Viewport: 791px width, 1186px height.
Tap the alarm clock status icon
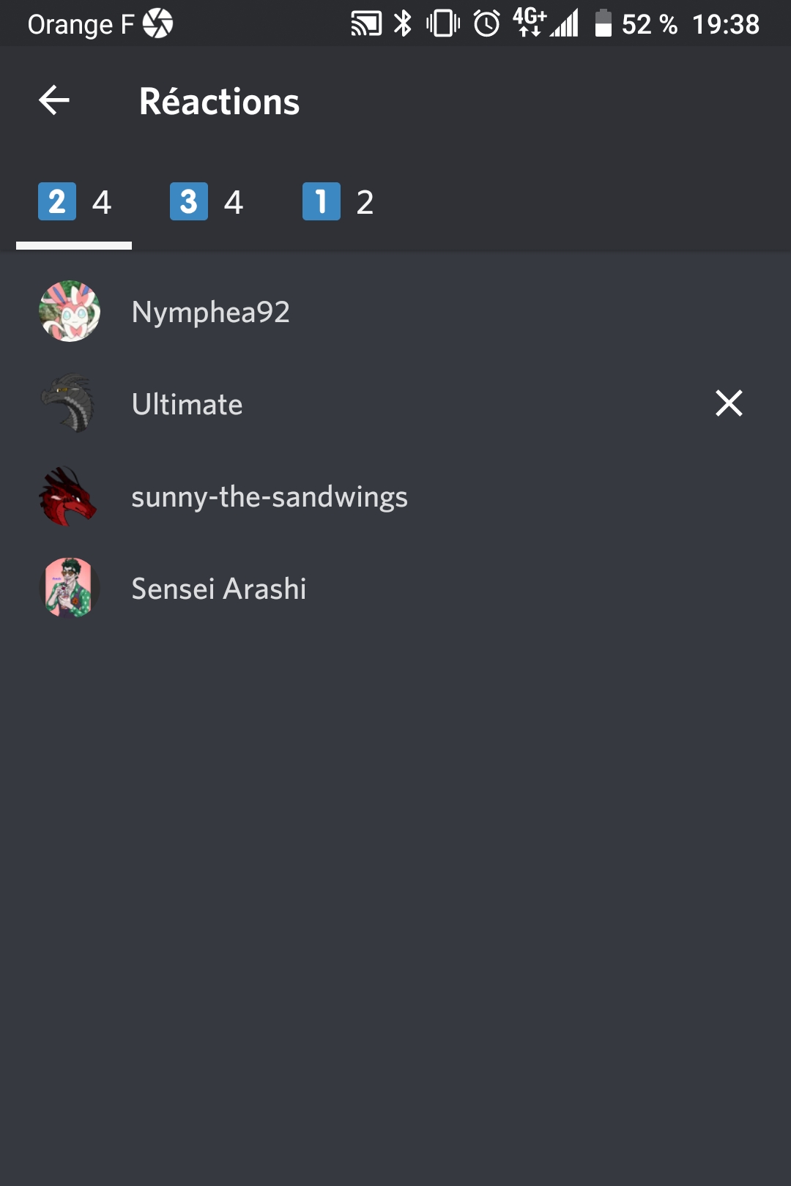[x=486, y=23]
